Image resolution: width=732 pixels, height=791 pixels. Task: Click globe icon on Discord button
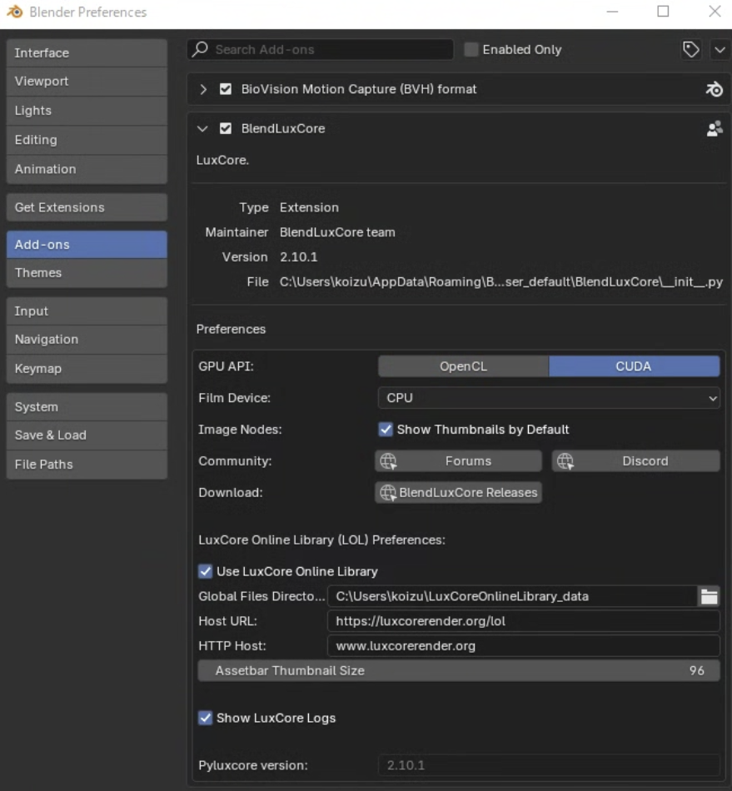click(x=565, y=461)
